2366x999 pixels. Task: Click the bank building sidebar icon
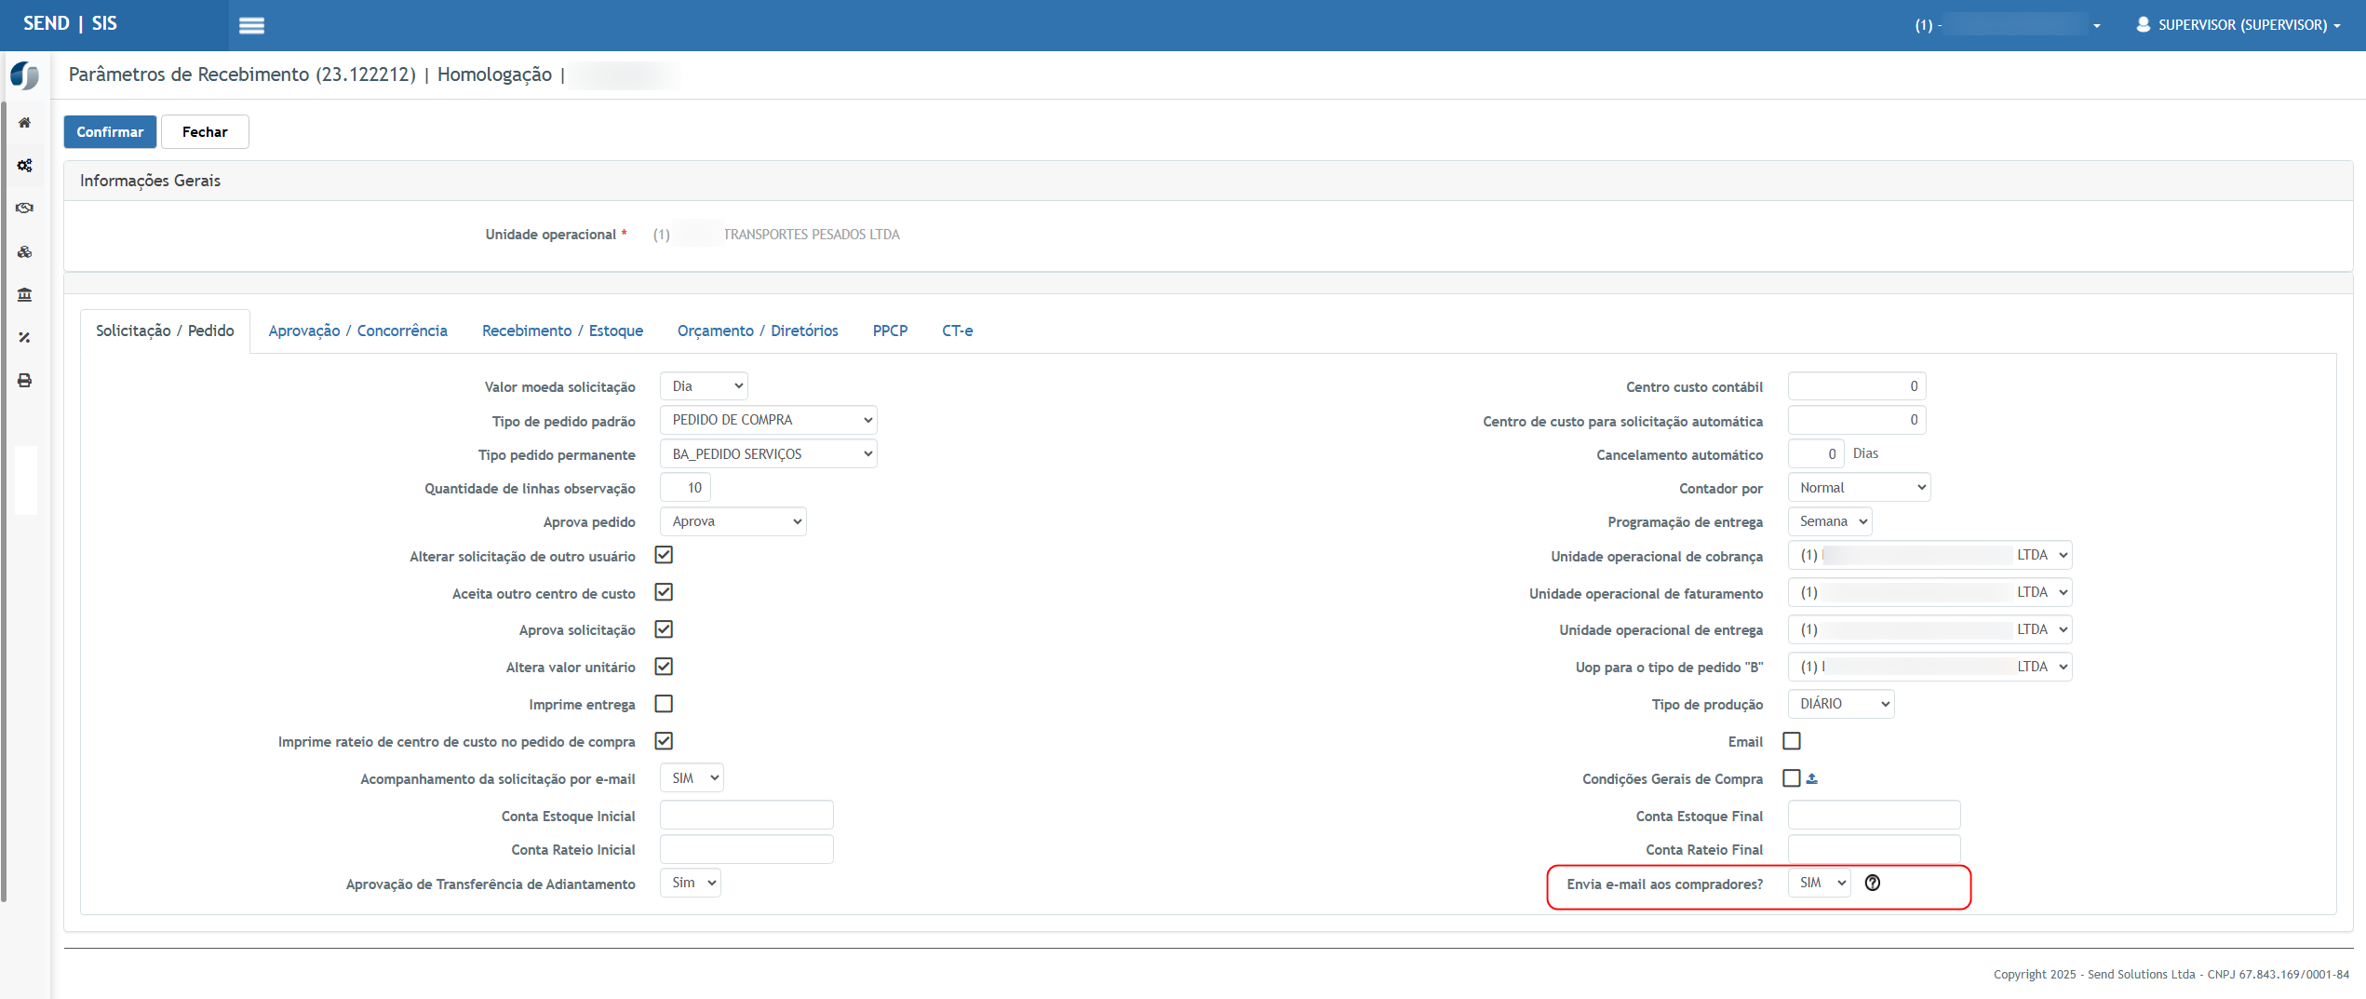pyautogui.click(x=25, y=295)
